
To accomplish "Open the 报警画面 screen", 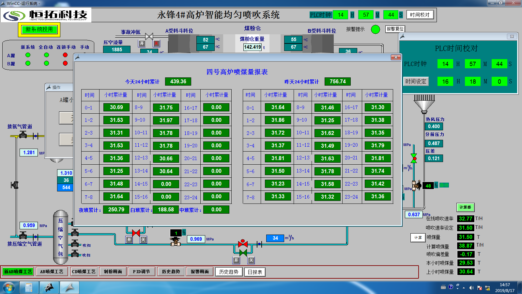I will click(x=200, y=271).
